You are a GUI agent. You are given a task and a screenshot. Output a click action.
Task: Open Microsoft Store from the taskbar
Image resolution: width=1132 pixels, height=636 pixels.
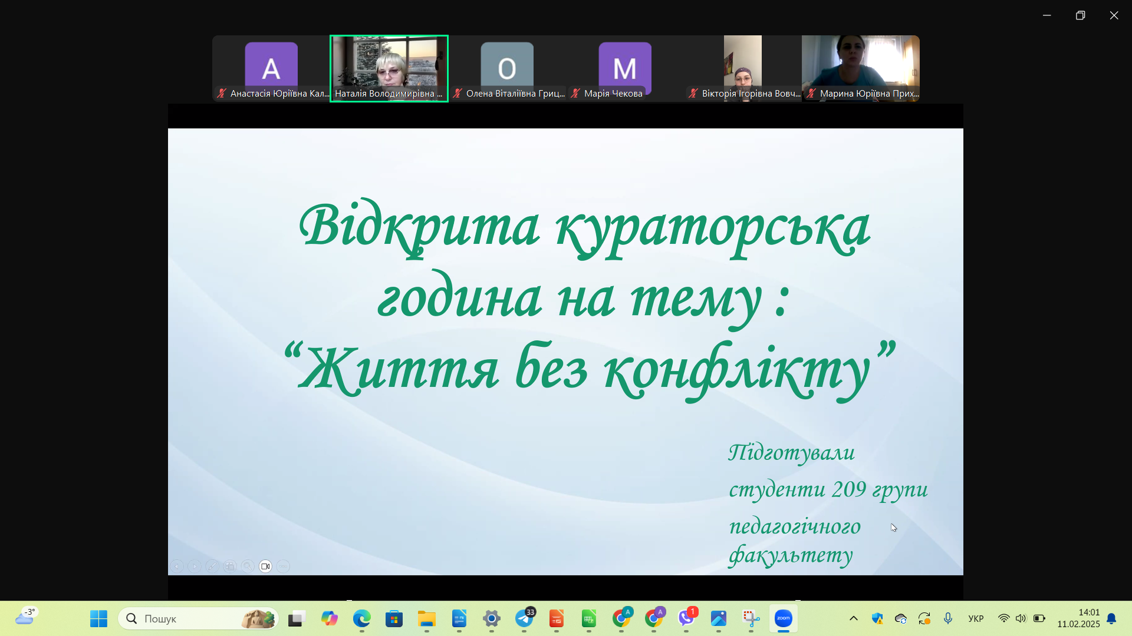click(x=394, y=618)
